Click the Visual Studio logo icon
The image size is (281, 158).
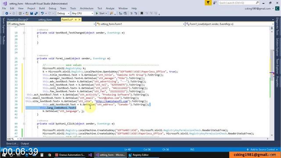pyautogui.click(x=5, y=3)
